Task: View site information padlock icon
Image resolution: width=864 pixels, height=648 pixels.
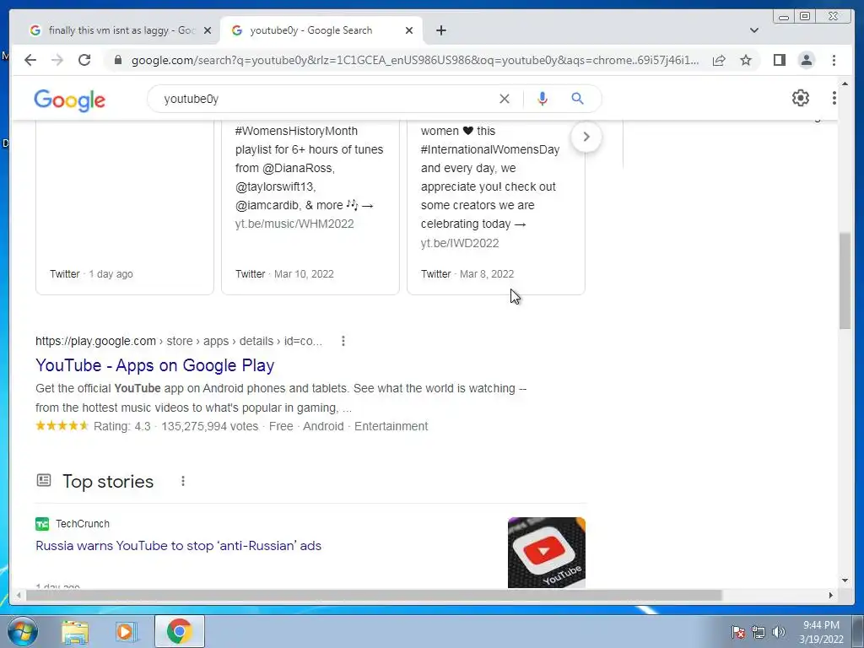Action: click(117, 60)
